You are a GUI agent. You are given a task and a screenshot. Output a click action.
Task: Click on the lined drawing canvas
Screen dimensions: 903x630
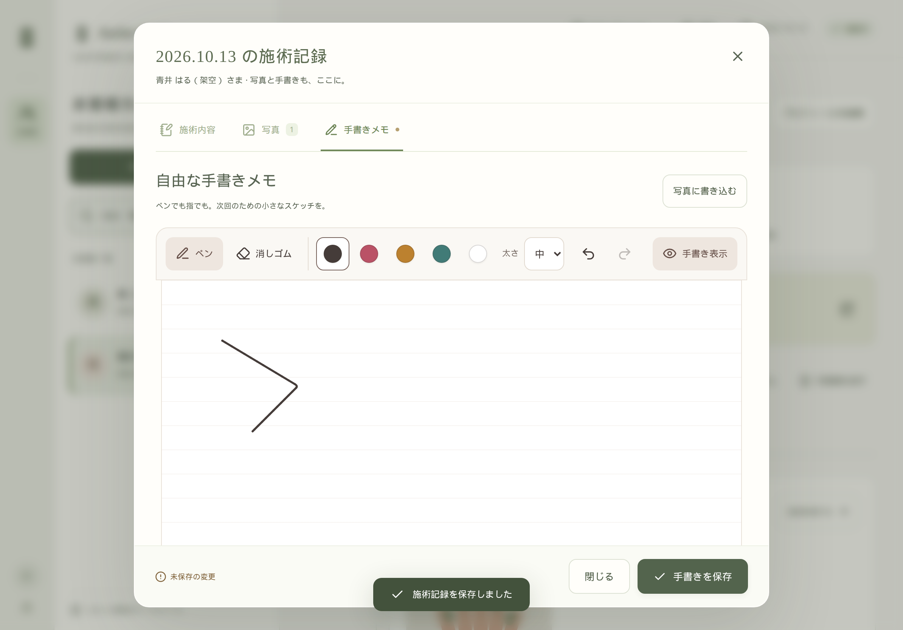click(x=451, y=412)
